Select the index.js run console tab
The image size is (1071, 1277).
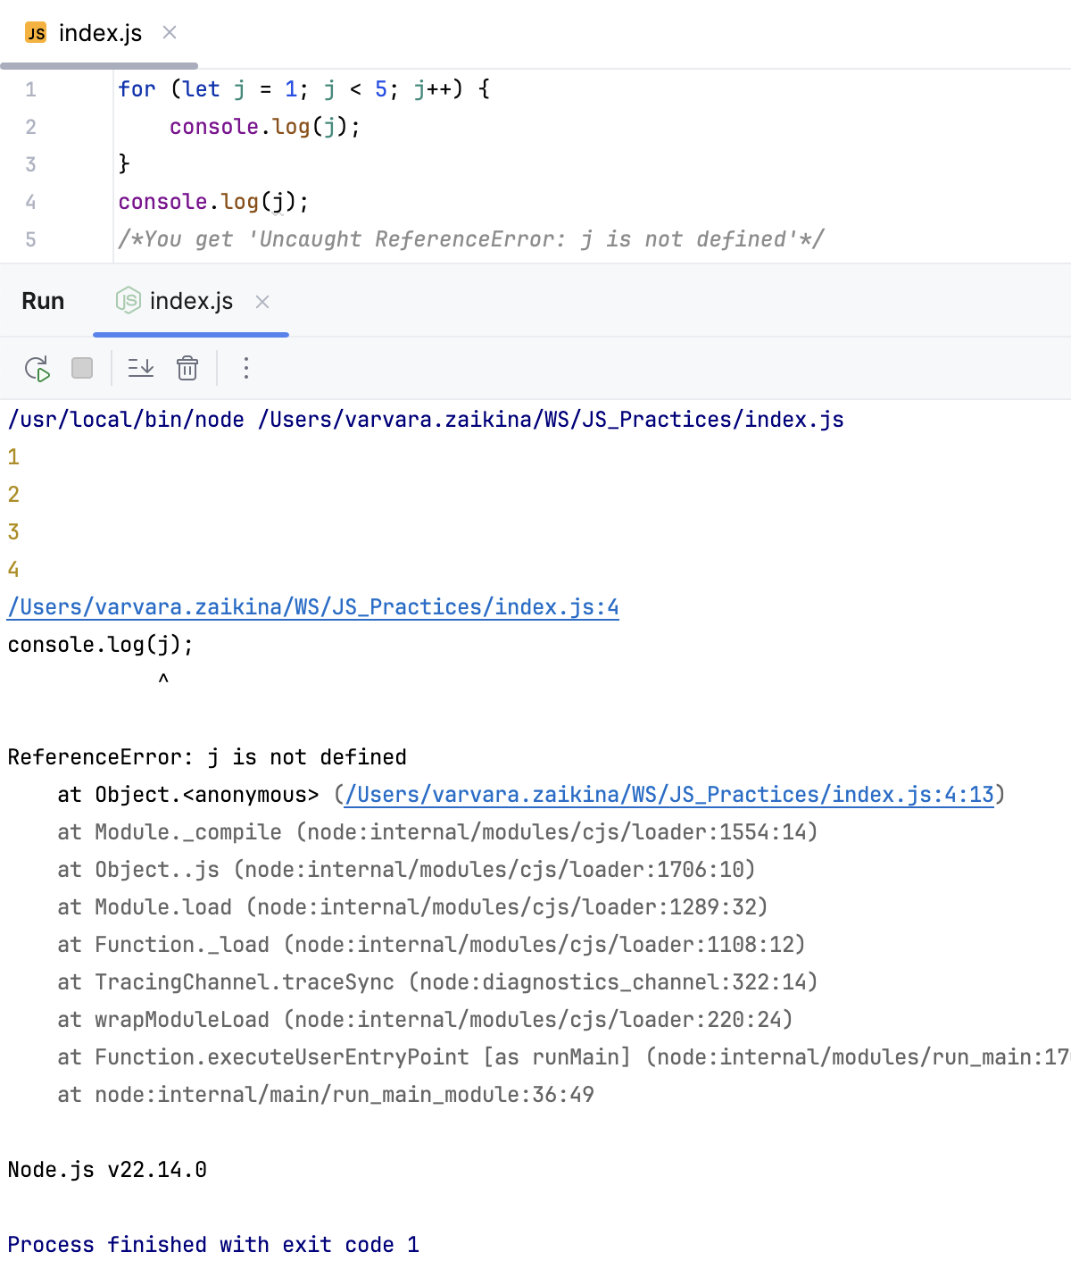click(x=191, y=302)
